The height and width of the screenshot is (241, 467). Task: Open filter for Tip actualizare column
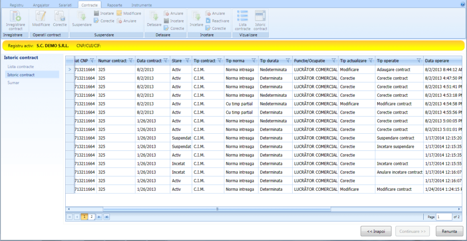pyautogui.click(x=370, y=61)
